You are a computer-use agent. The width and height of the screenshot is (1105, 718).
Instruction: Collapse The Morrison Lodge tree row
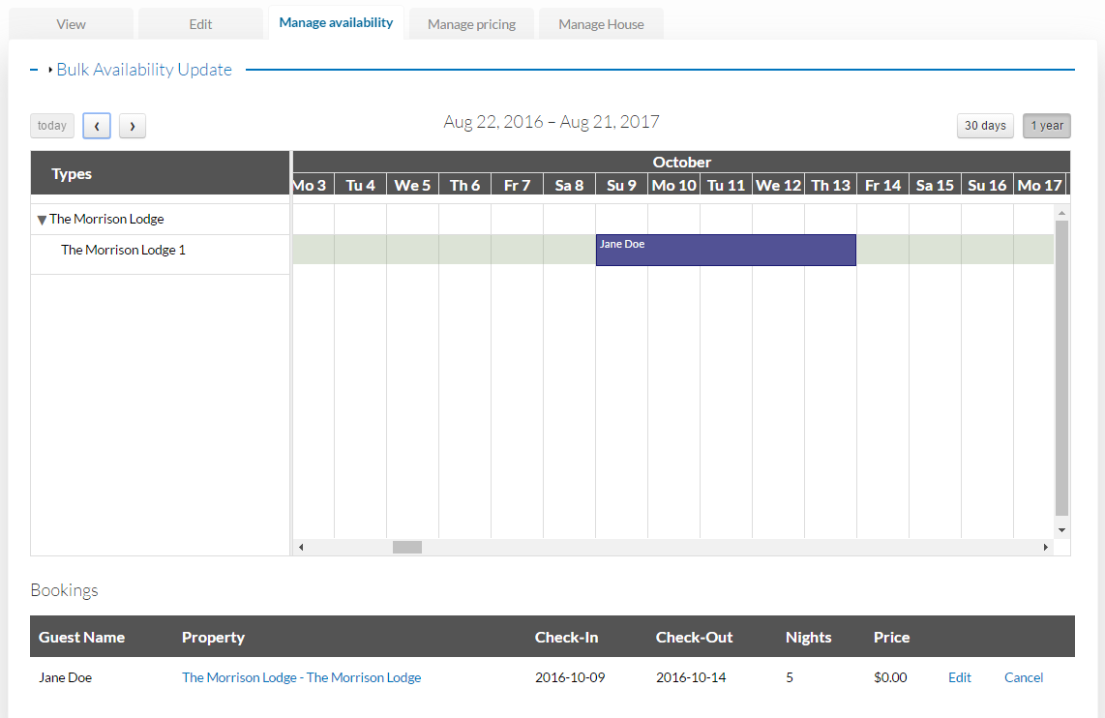[x=42, y=220]
